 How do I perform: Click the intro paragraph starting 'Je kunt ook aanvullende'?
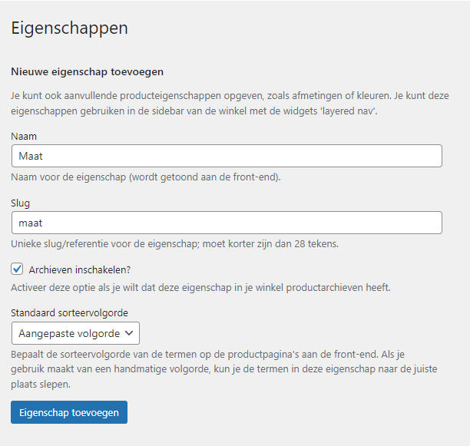230,104
